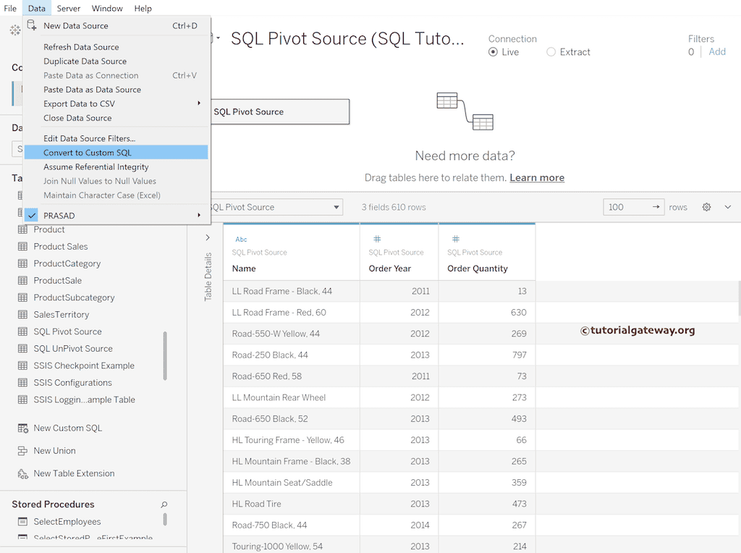Screen dimensions: 741x553
Task: Click Add next to Filters
Action: click(717, 52)
